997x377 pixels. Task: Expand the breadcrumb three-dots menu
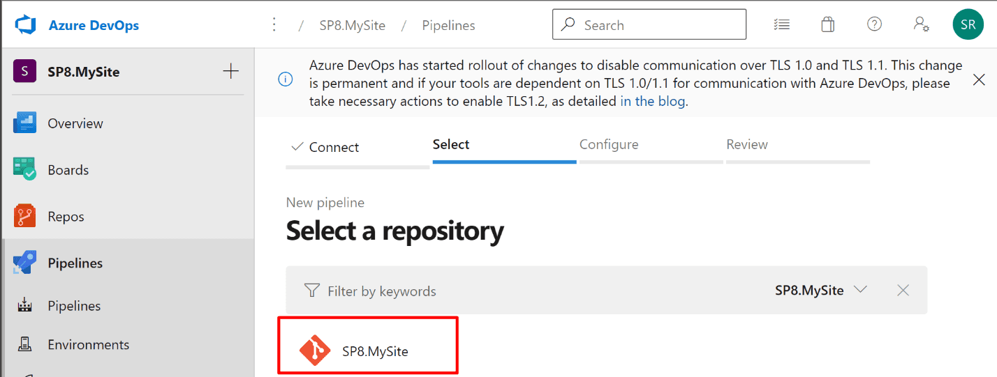point(274,25)
